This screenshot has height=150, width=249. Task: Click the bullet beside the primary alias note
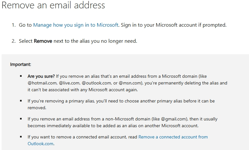click(x=21, y=101)
